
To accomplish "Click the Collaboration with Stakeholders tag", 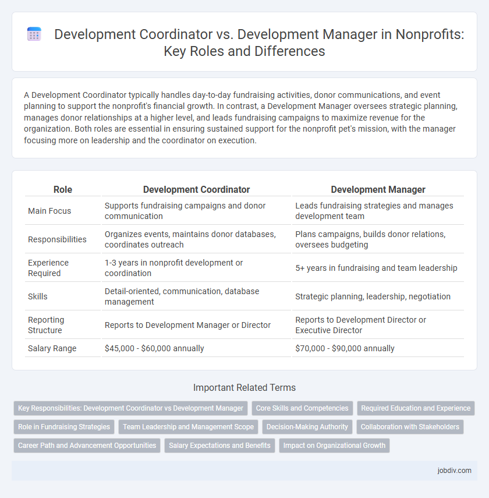I will tap(410, 426).
